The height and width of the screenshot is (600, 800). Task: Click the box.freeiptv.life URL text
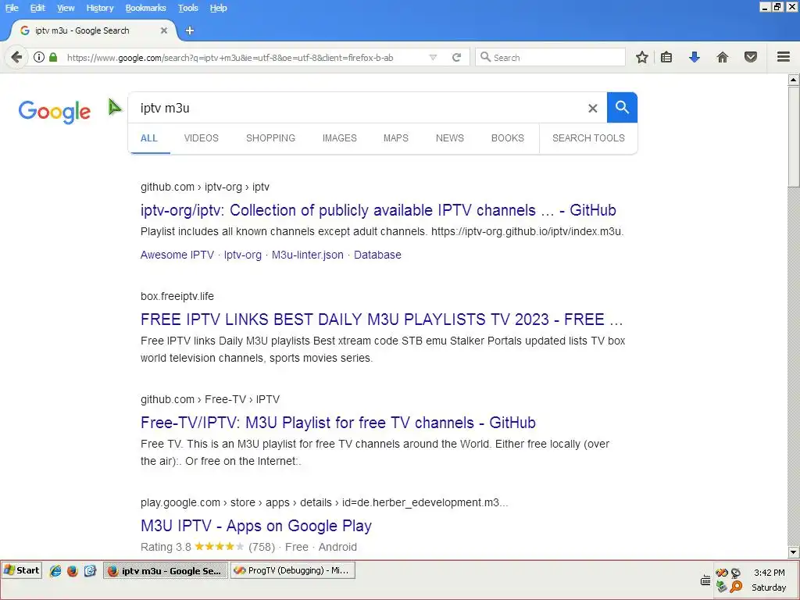pyautogui.click(x=177, y=296)
